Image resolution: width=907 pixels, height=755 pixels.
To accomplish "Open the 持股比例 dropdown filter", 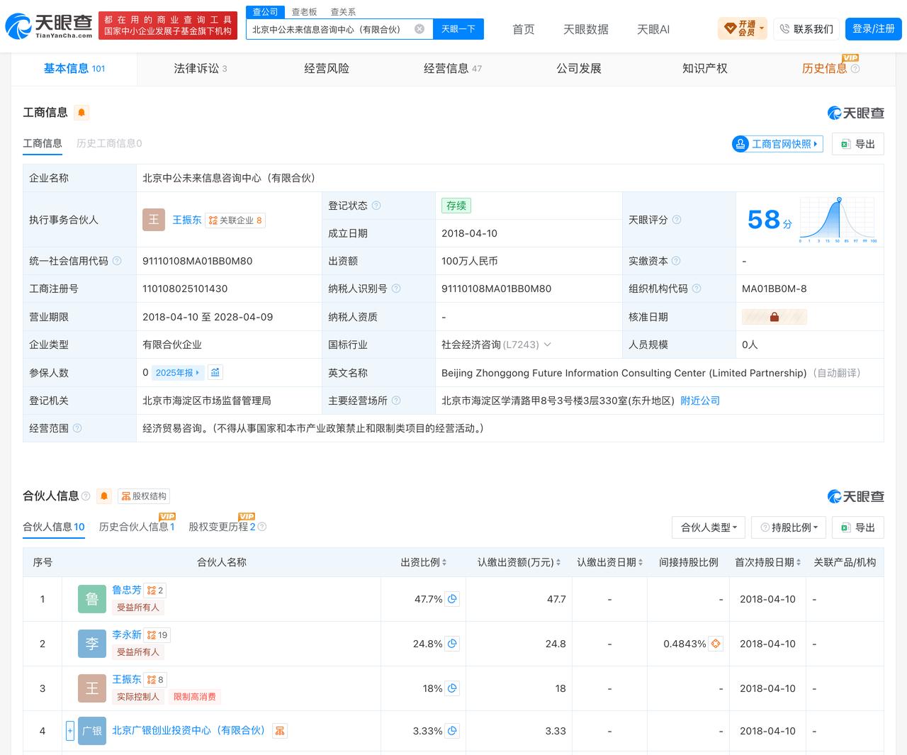I will [x=789, y=527].
